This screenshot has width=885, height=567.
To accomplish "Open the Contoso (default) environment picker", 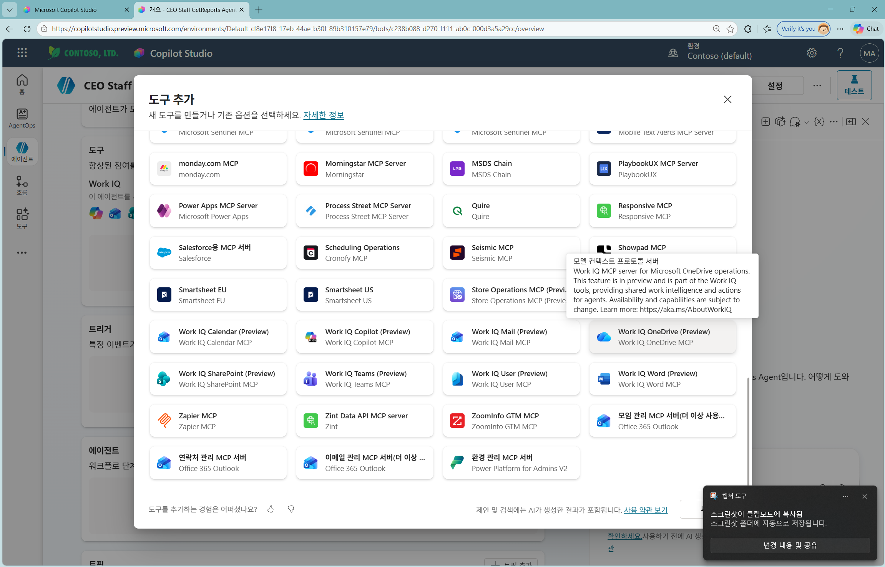I will [710, 51].
